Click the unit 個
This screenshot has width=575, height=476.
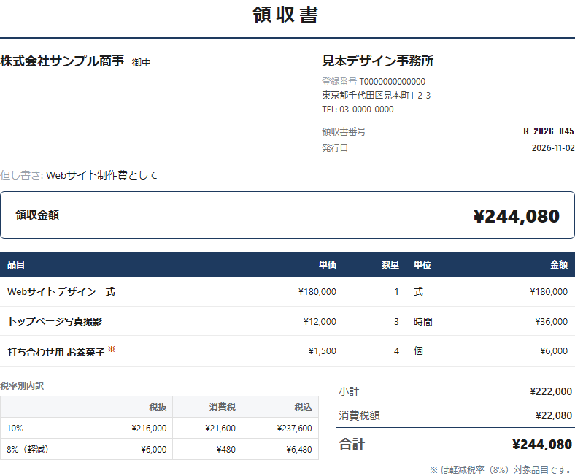coord(418,351)
